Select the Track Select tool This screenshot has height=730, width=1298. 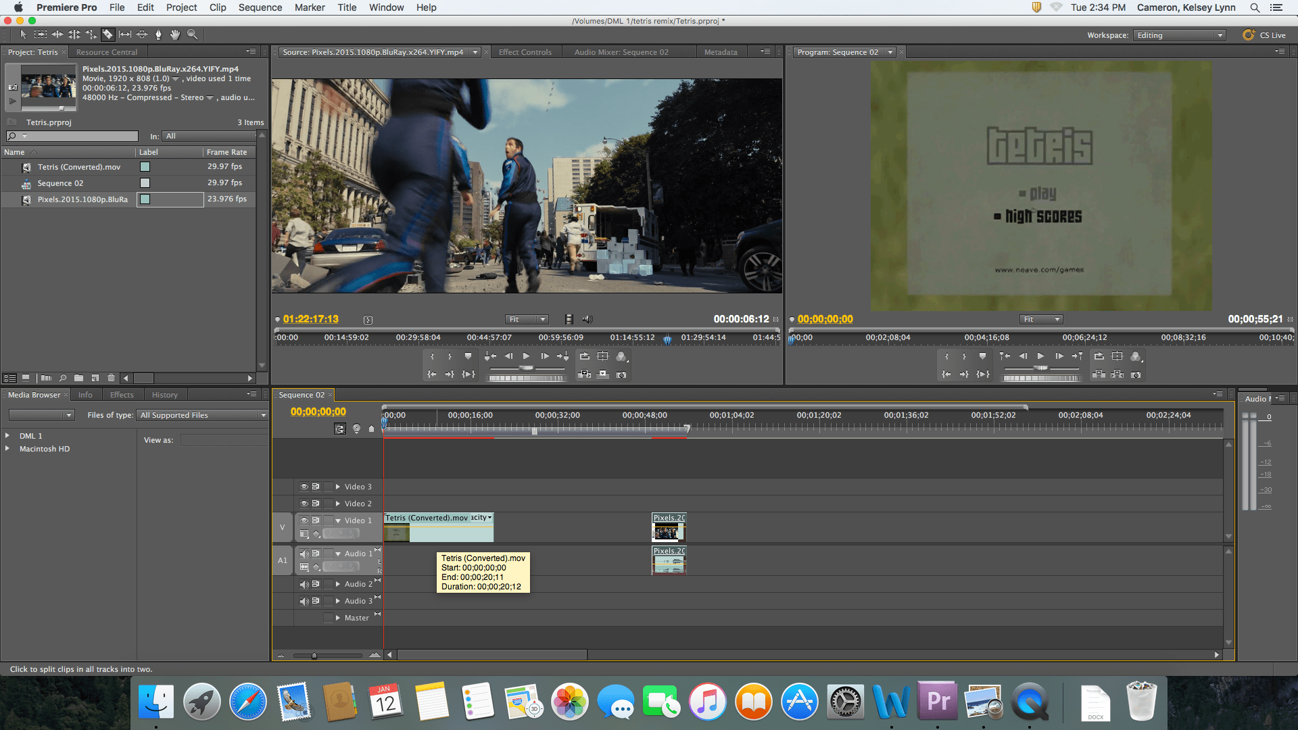click(41, 34)
